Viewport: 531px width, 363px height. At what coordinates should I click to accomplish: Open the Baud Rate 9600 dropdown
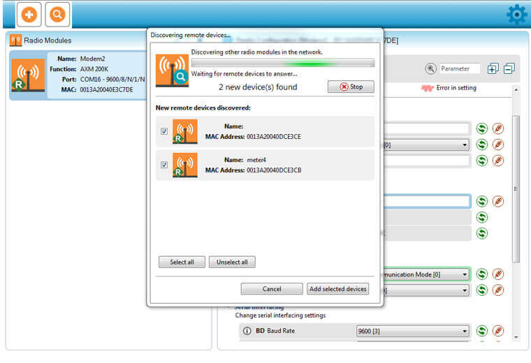coord(412,331)
